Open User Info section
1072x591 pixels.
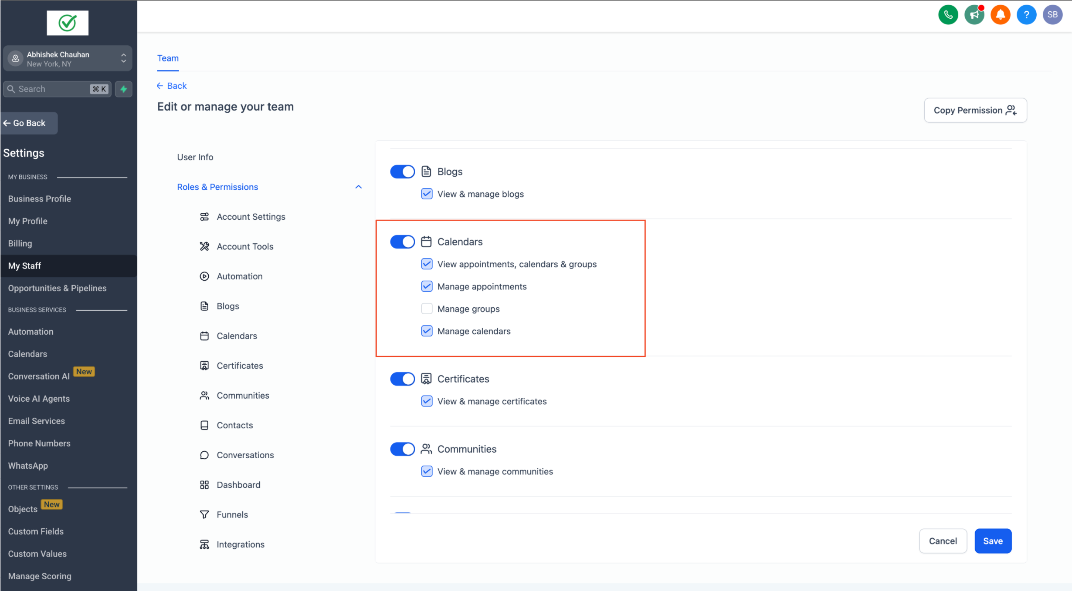(x=195, y=157)
